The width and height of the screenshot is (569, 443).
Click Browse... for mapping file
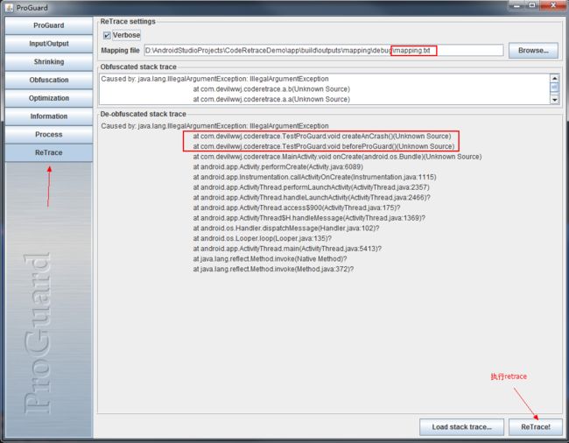(533, 51)
